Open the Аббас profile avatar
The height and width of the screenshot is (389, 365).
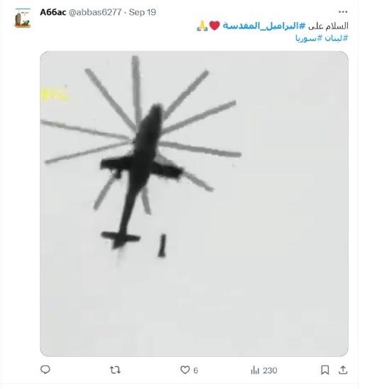click(23, 18)
